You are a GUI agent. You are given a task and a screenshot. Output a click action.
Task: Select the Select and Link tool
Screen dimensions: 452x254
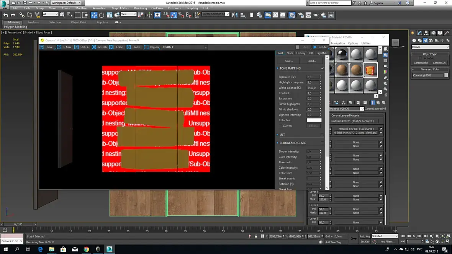22,15
